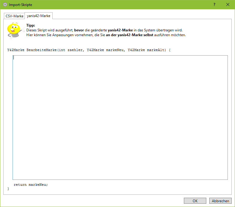Click the "return markeNeu;" code line
235x207 pixels.
[30, 185]
